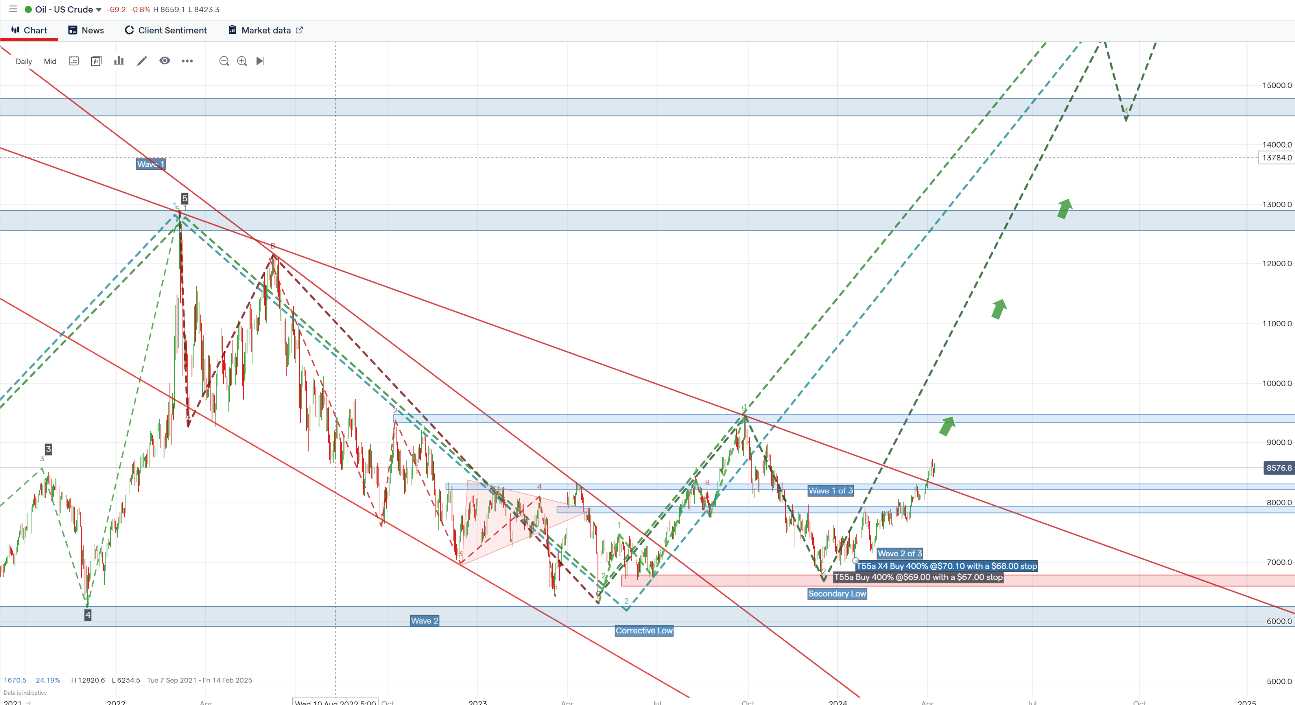Jump to latest price data

point(260,61)
